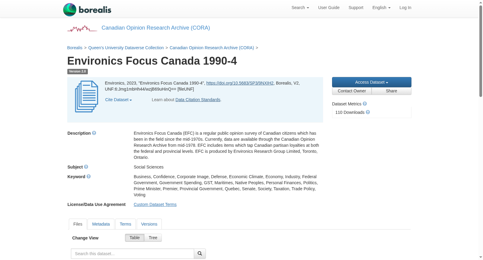
Task: Open Downloads help question icon
Action: click(368, 112)
